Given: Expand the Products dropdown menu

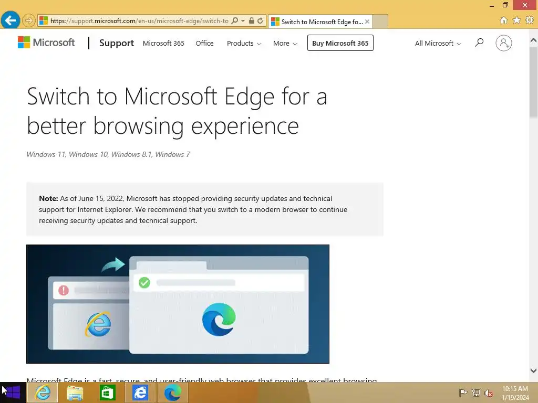Looking at the screenshot, I should (x=244, y=43).
